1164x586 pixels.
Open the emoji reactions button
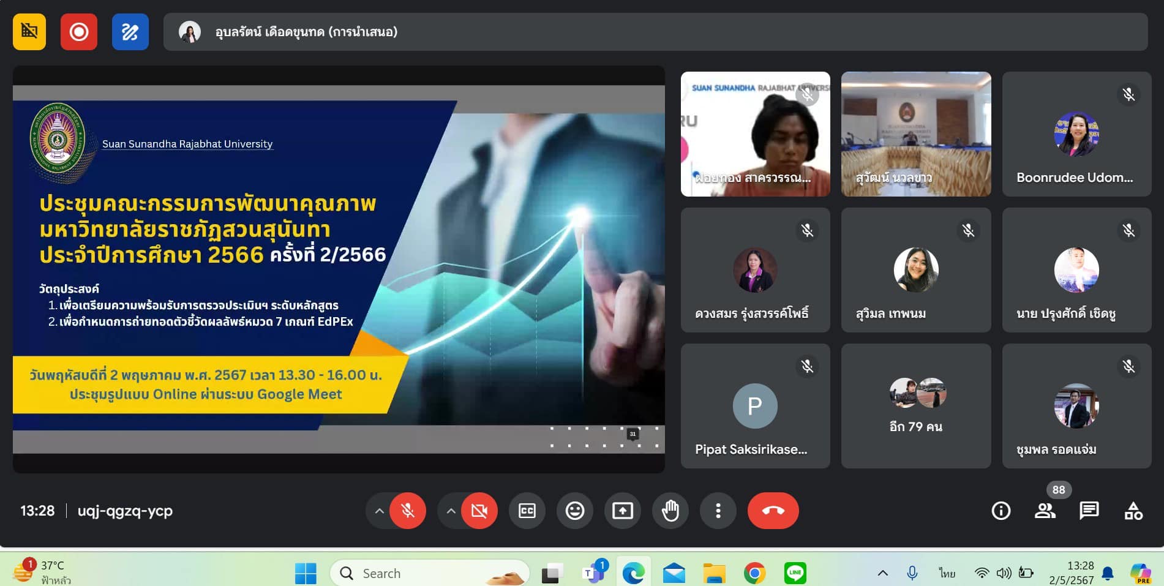pyautogui.click(x=574, y=511)
